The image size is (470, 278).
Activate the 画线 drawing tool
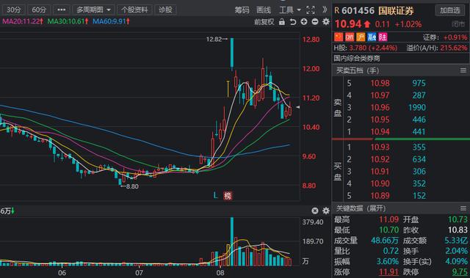(x=264, y=10)
